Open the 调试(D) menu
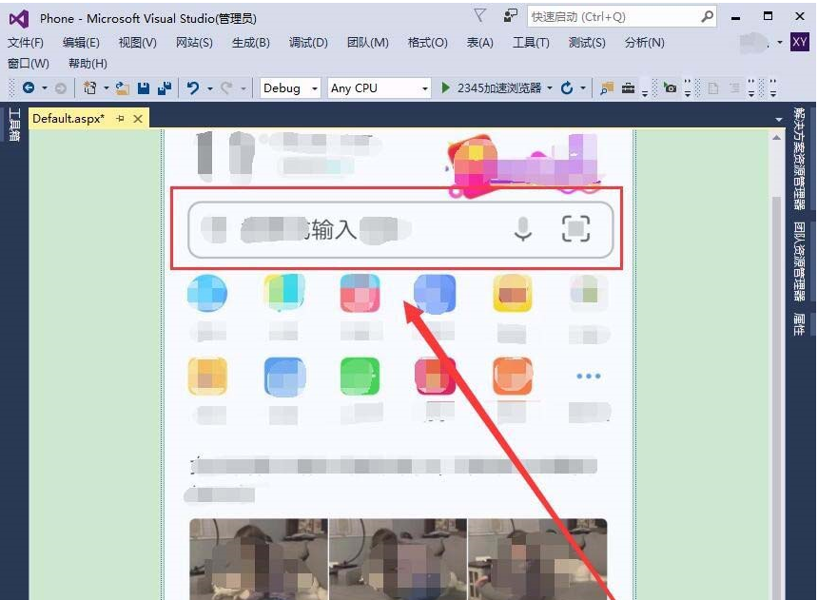Image resolution: width=818 pixels, height=600 pixels. [308, 42]
